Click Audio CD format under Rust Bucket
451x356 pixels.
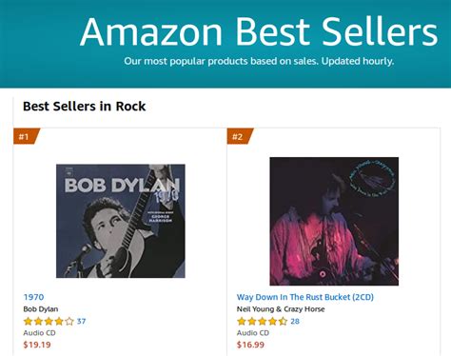[253, 333]
